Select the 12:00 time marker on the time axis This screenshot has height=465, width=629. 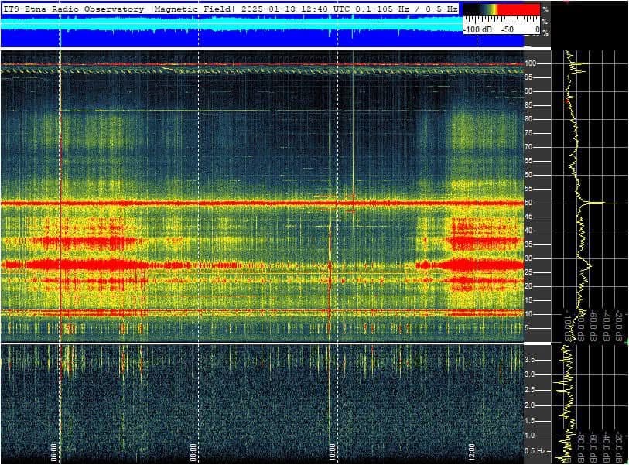[x=471, y=450]
